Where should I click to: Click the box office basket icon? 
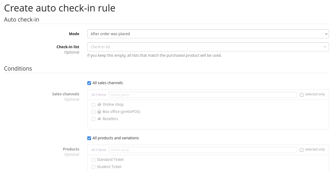pos(99,112)
